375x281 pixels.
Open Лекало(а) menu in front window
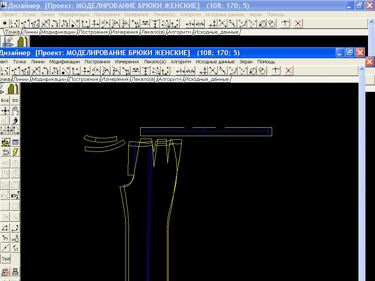(155, 61)
